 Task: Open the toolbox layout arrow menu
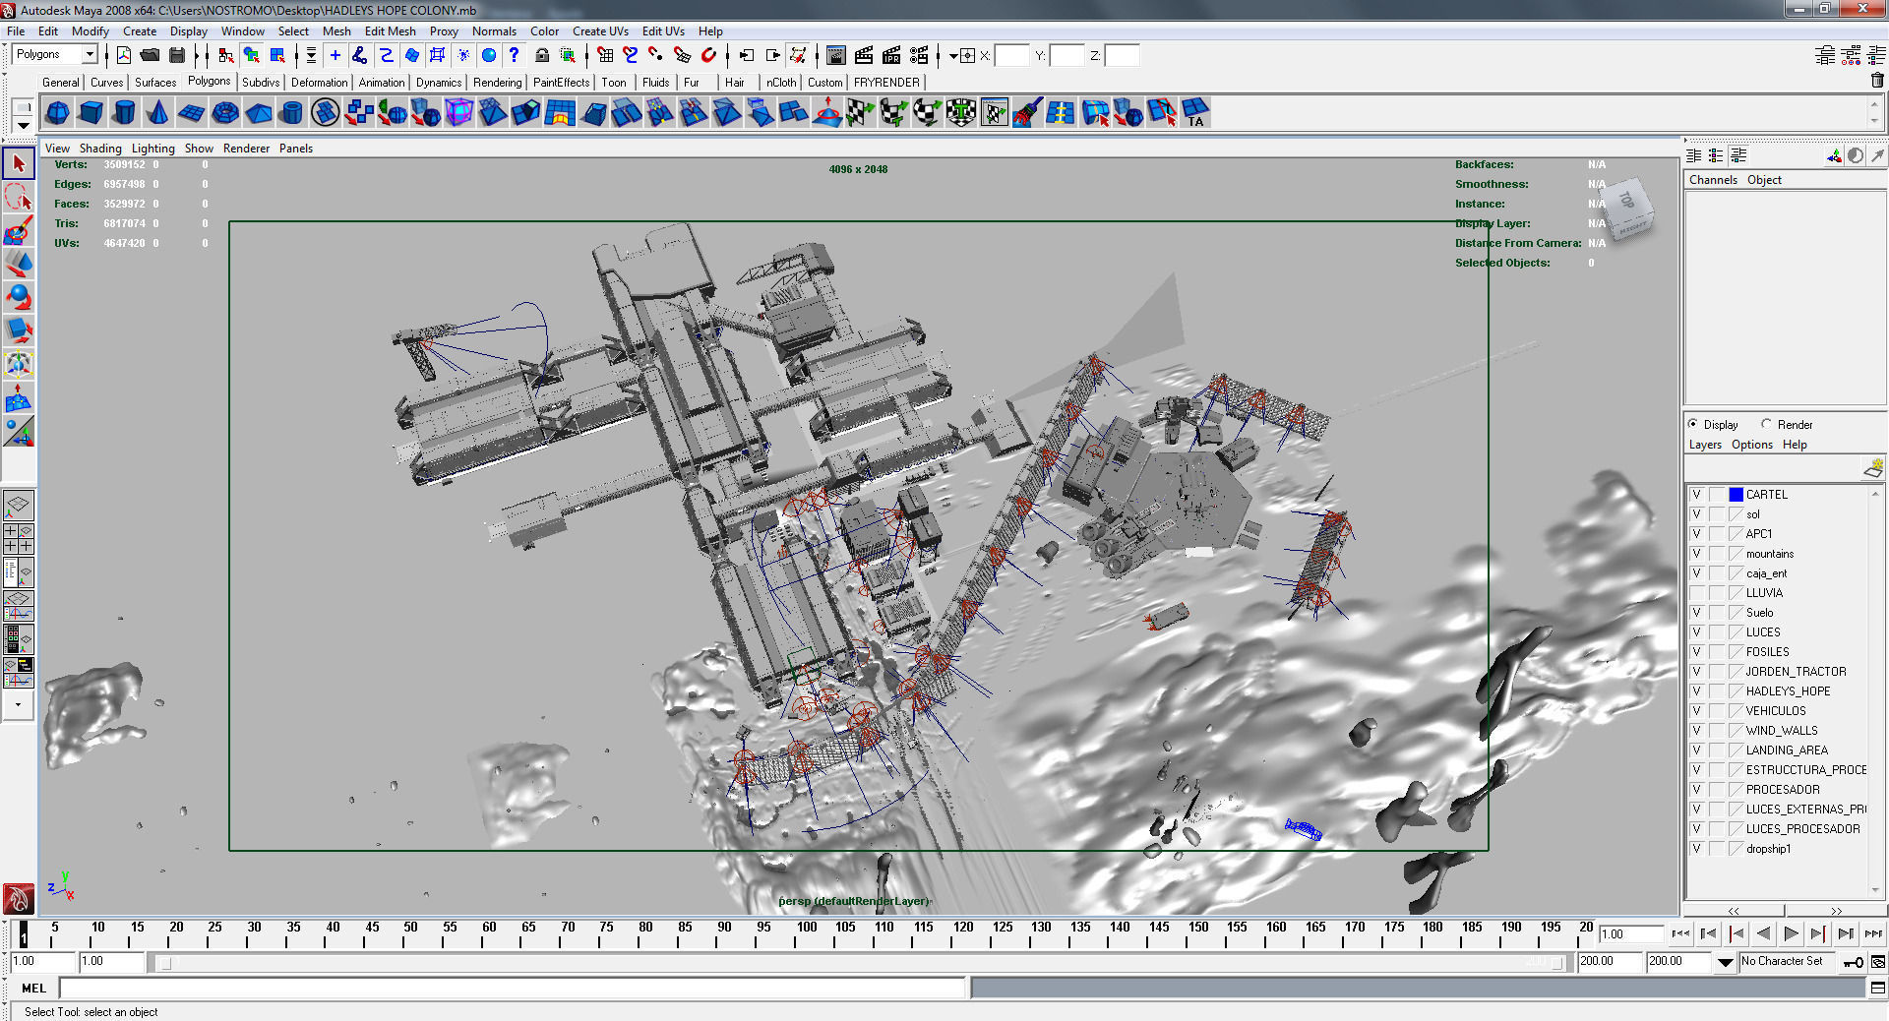click(x=19, y=704)
